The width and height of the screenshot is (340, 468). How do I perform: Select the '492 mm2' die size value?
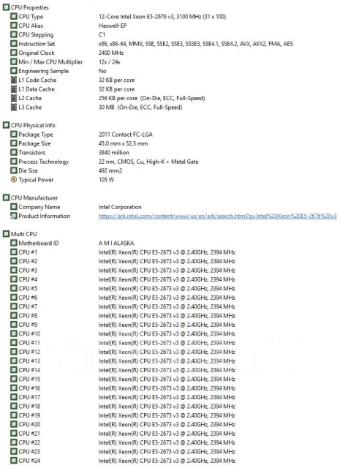pos(110,170)
